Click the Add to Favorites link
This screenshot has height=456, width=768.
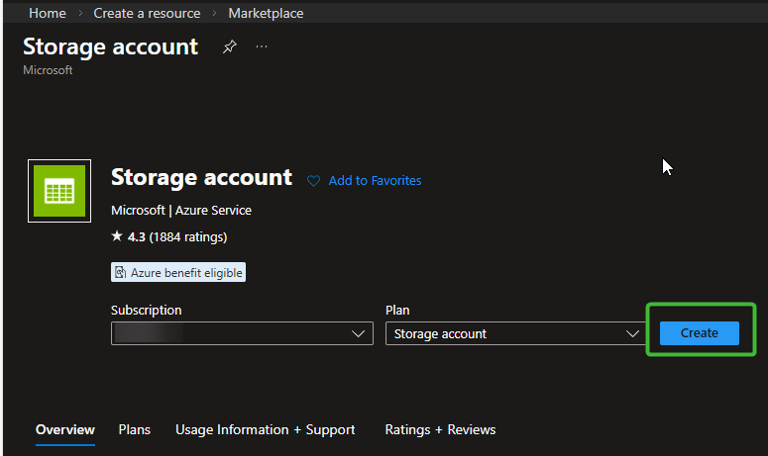click(x=375, y=181)
